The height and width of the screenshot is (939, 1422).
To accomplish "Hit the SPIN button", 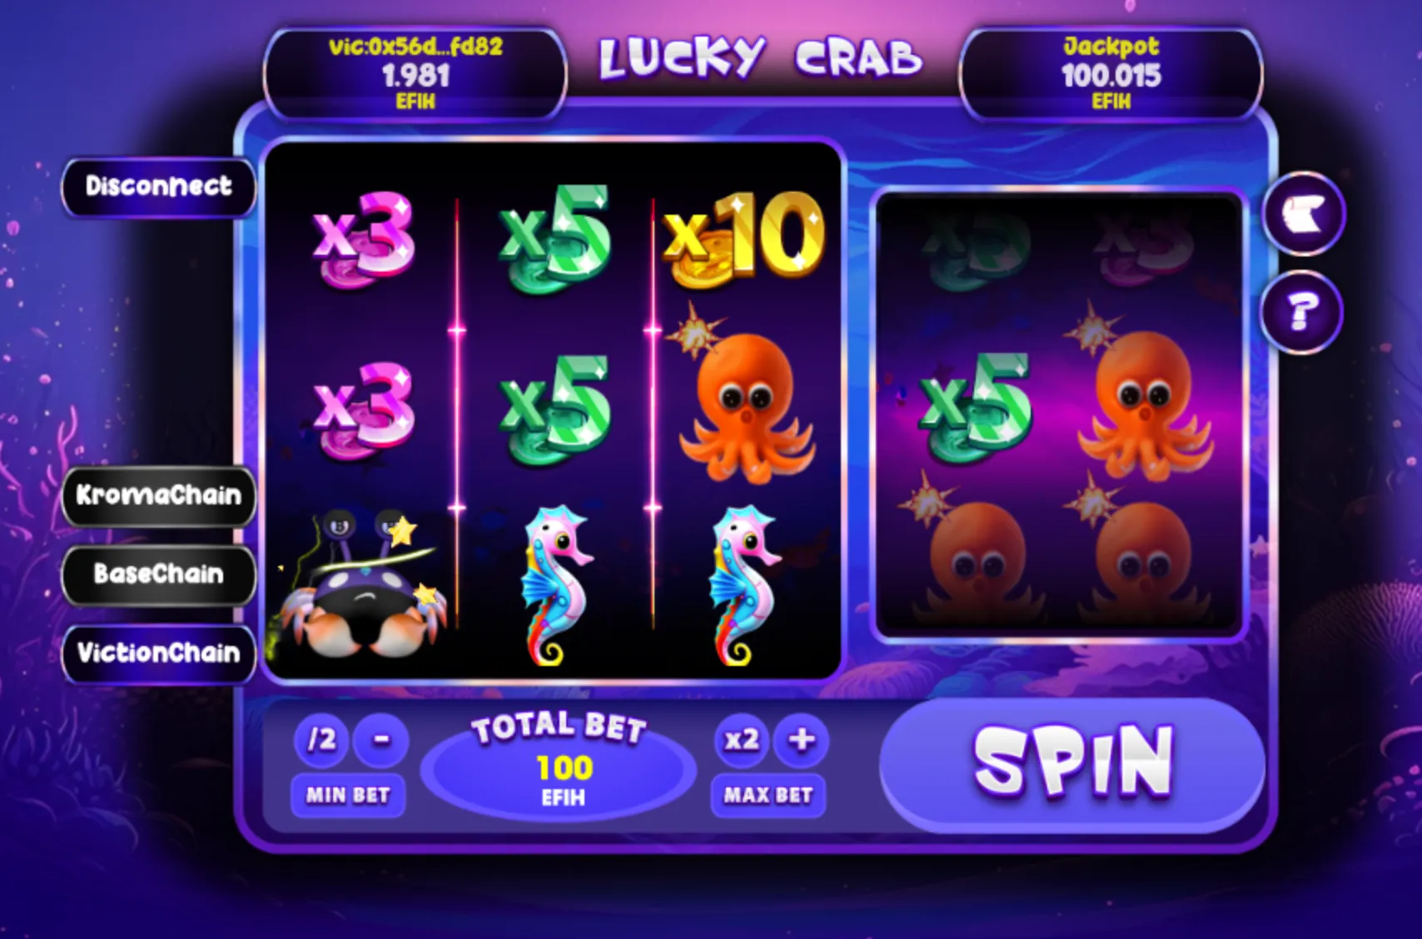I will tap(1073, 763).
